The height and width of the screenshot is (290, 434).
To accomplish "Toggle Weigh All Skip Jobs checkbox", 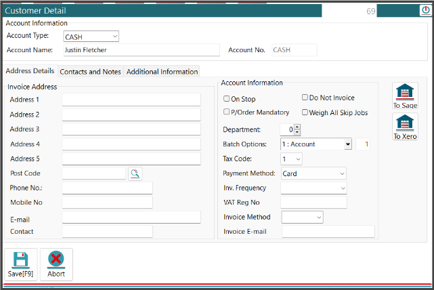I will 305,112.
